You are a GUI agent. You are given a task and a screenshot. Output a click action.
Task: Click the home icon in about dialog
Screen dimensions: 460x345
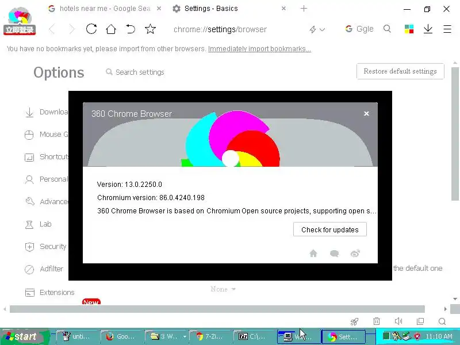313,253
